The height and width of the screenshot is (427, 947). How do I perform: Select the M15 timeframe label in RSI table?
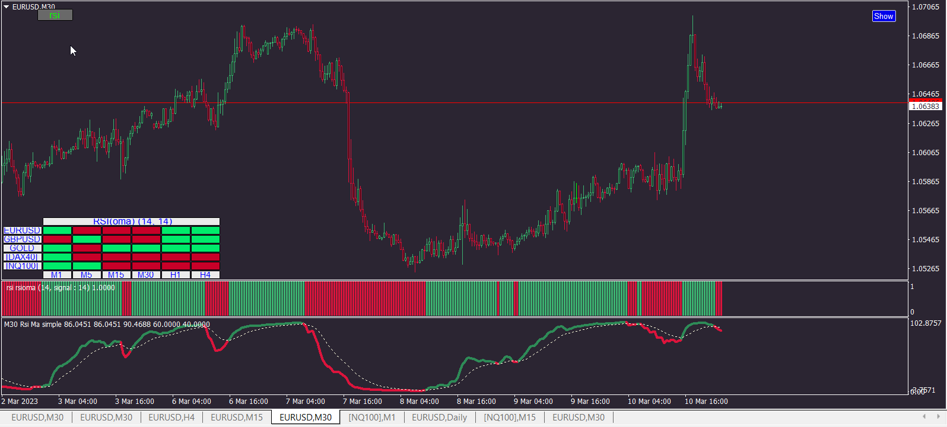(x=116, y=275)
